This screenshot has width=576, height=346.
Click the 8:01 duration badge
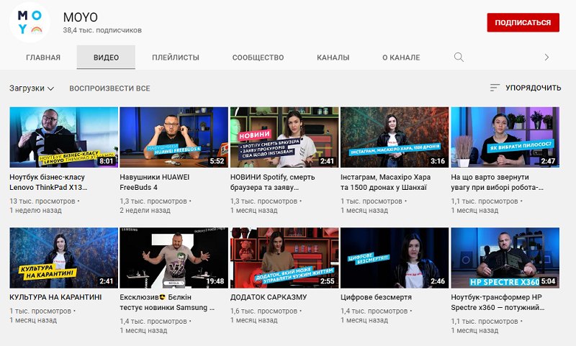pos(107,161)
